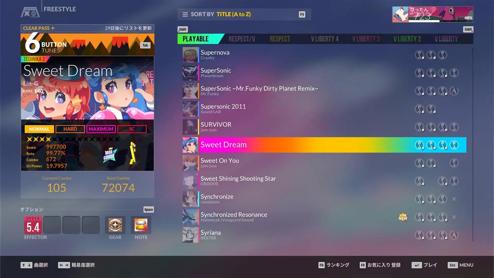494x278 pixels.
Task: Select MAXIMUM difficulty
Action: 101,129
